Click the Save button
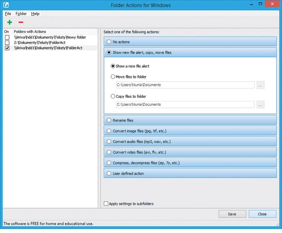This screenshot has height=233, width=282. tap(232, 214)
